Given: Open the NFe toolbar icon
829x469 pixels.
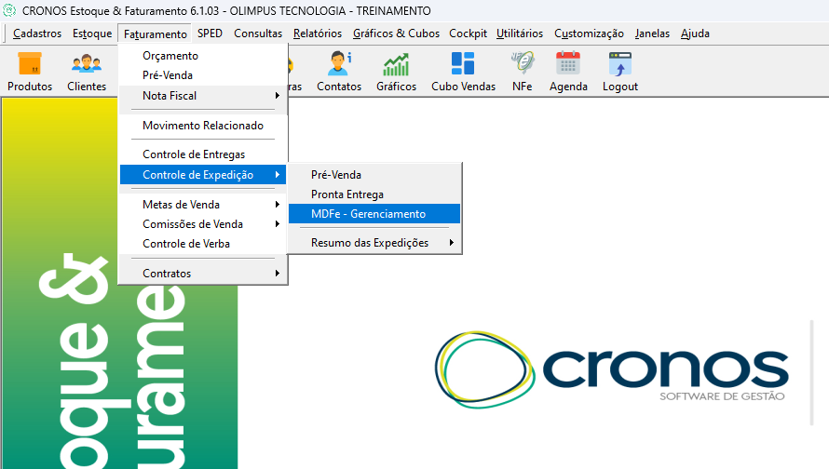Looking at the screenshot, I should coord(522,72).
